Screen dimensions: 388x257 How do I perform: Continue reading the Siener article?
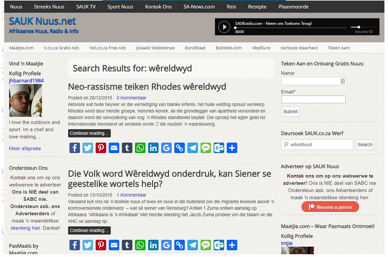(x=89, y=231)
